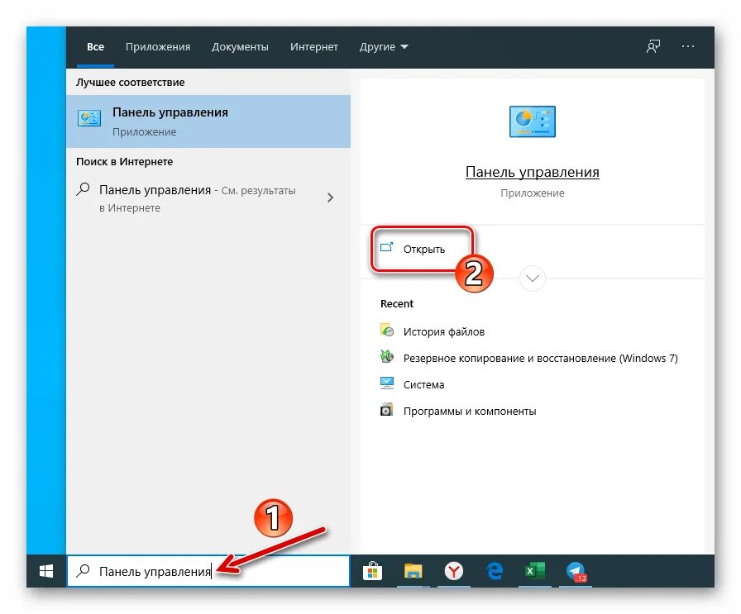
Task: Click the Control Panel icon in best match
Action: [x=89, y=118]
